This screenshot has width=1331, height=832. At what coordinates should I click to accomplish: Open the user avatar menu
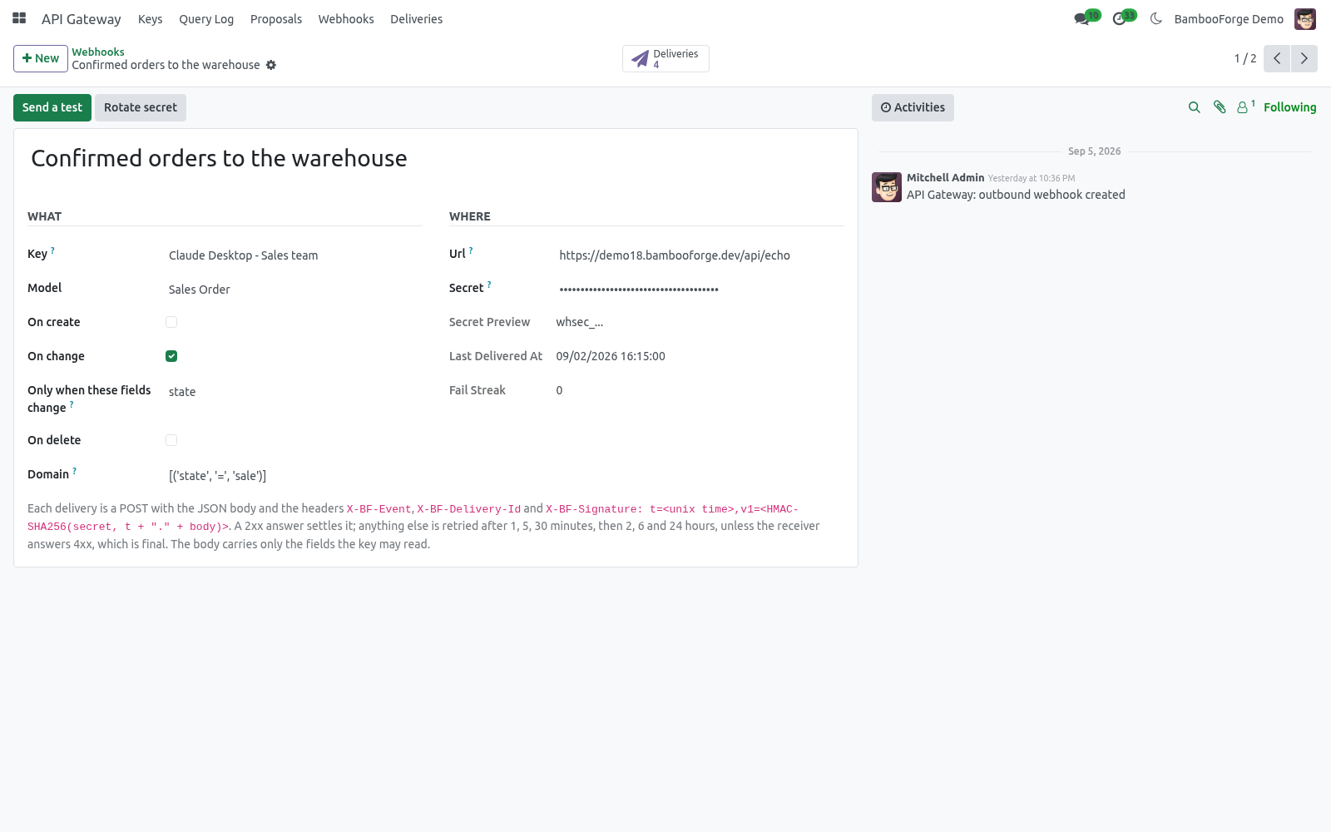(x=1305, y=18)
